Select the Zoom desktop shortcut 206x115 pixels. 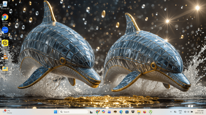coord(5,31)
